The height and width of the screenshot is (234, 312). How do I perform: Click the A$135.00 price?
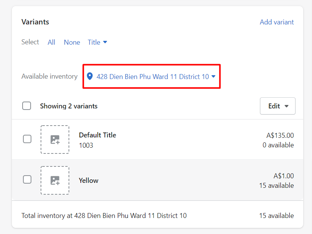coord(280,136)
